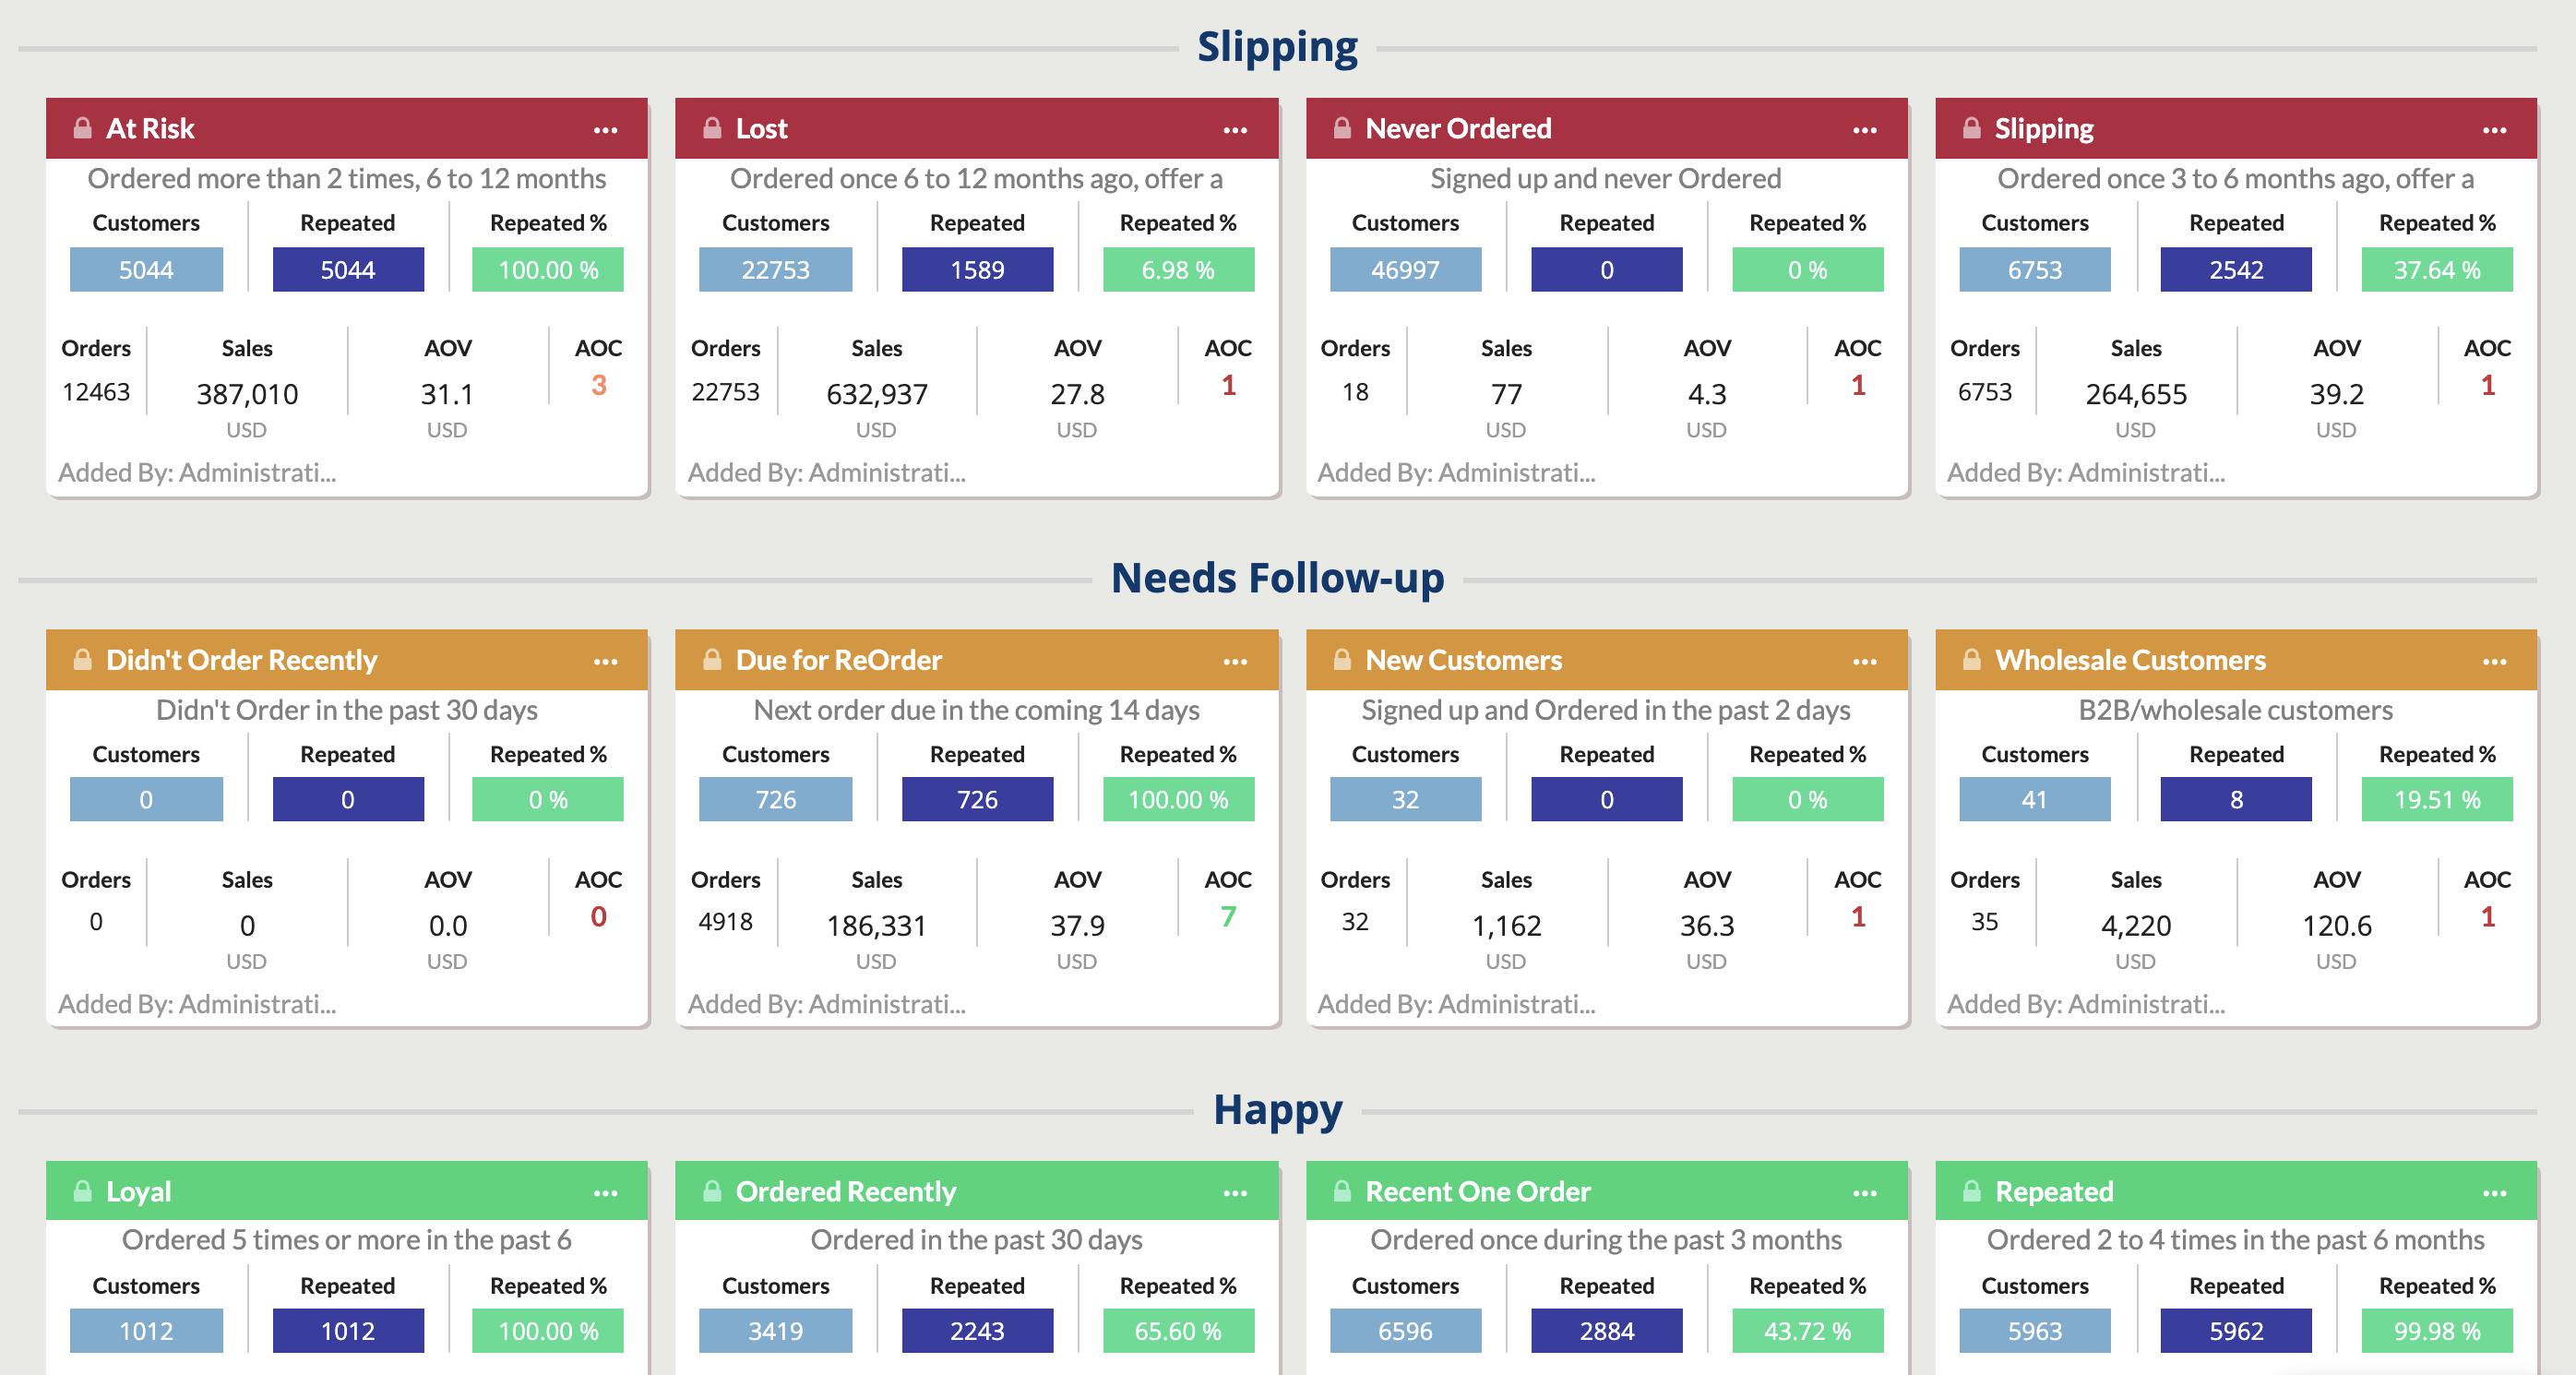Screen dimensions: 2576x1375
Task: Click the lock icon beside Loyal
Action: click(x=82, y=1191)
